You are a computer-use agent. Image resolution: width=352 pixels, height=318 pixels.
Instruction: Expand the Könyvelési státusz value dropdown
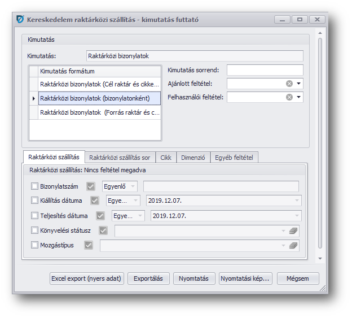tap(283, 231)
